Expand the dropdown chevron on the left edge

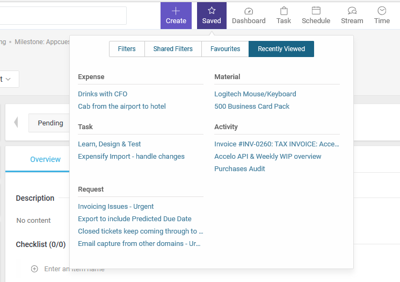point(8,79)
